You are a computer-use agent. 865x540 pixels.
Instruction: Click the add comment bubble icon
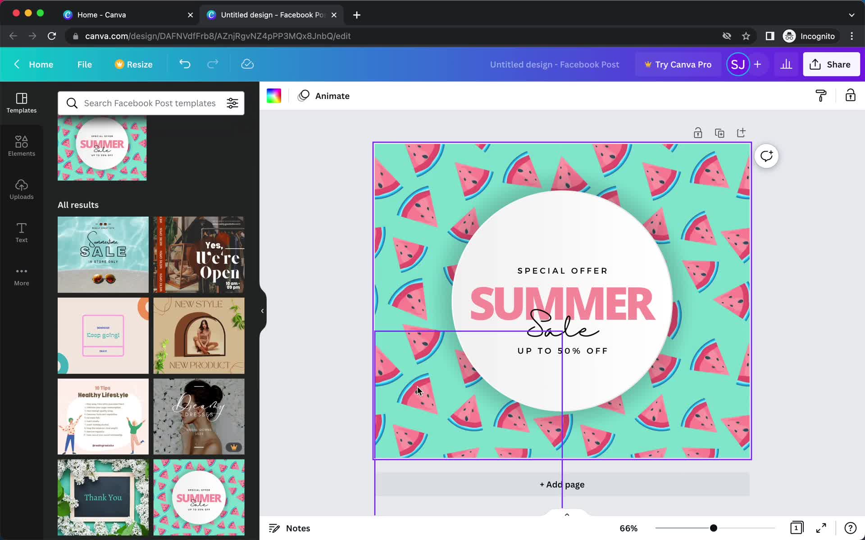coord(766,156)
